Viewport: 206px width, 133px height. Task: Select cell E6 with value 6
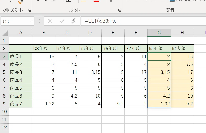pos(113,80)
